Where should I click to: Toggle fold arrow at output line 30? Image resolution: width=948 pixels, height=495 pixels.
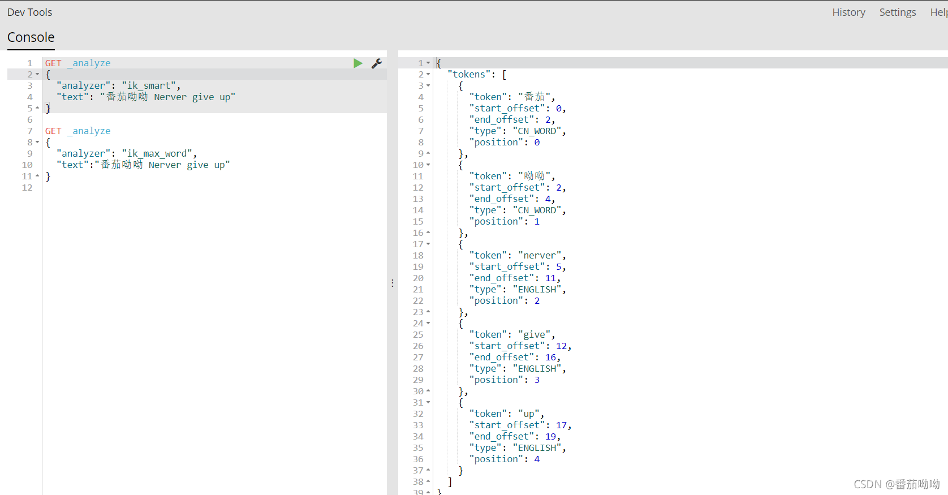coord(428,391)
